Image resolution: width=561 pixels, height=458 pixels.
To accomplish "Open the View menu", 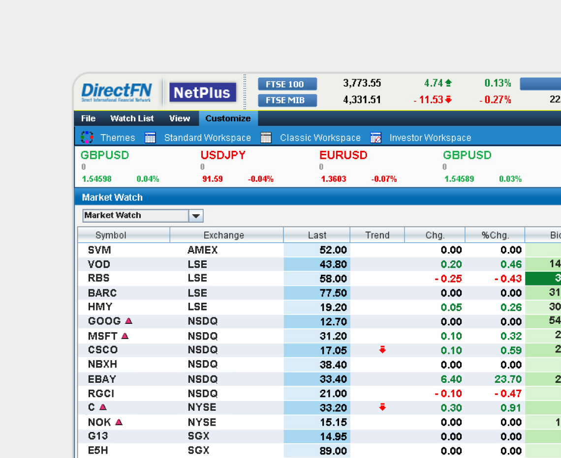I will coord(180,118).
